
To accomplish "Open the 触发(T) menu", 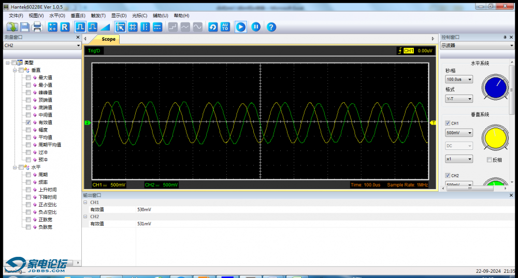I will [x=98, y=16].
